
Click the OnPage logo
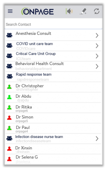[38, 11]
